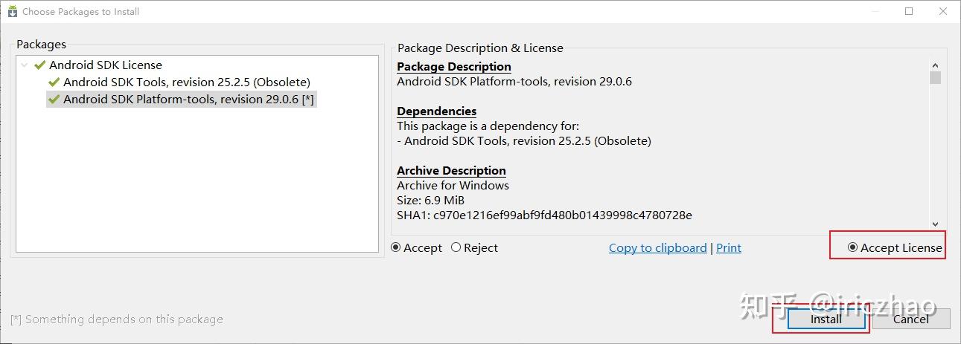
Task: Click green checkmark beside Android SDK License
Action: pyautogui.click(x=40, y=65)
